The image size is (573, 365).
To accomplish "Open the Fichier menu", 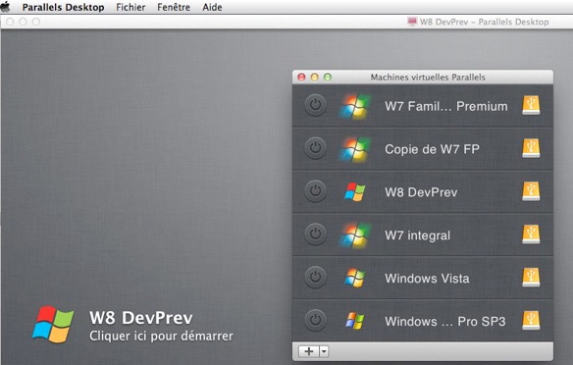I will [130, 7].
